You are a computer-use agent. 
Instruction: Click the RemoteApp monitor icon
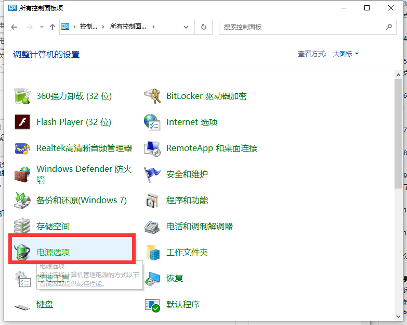(152, 148)
